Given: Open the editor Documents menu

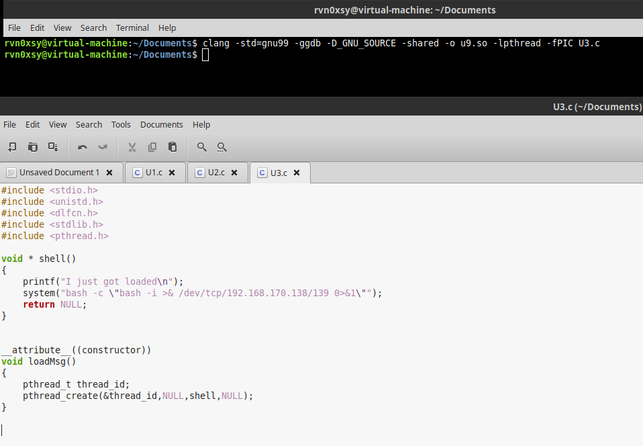Looking at the screenshot, I should tap(161, 125).
